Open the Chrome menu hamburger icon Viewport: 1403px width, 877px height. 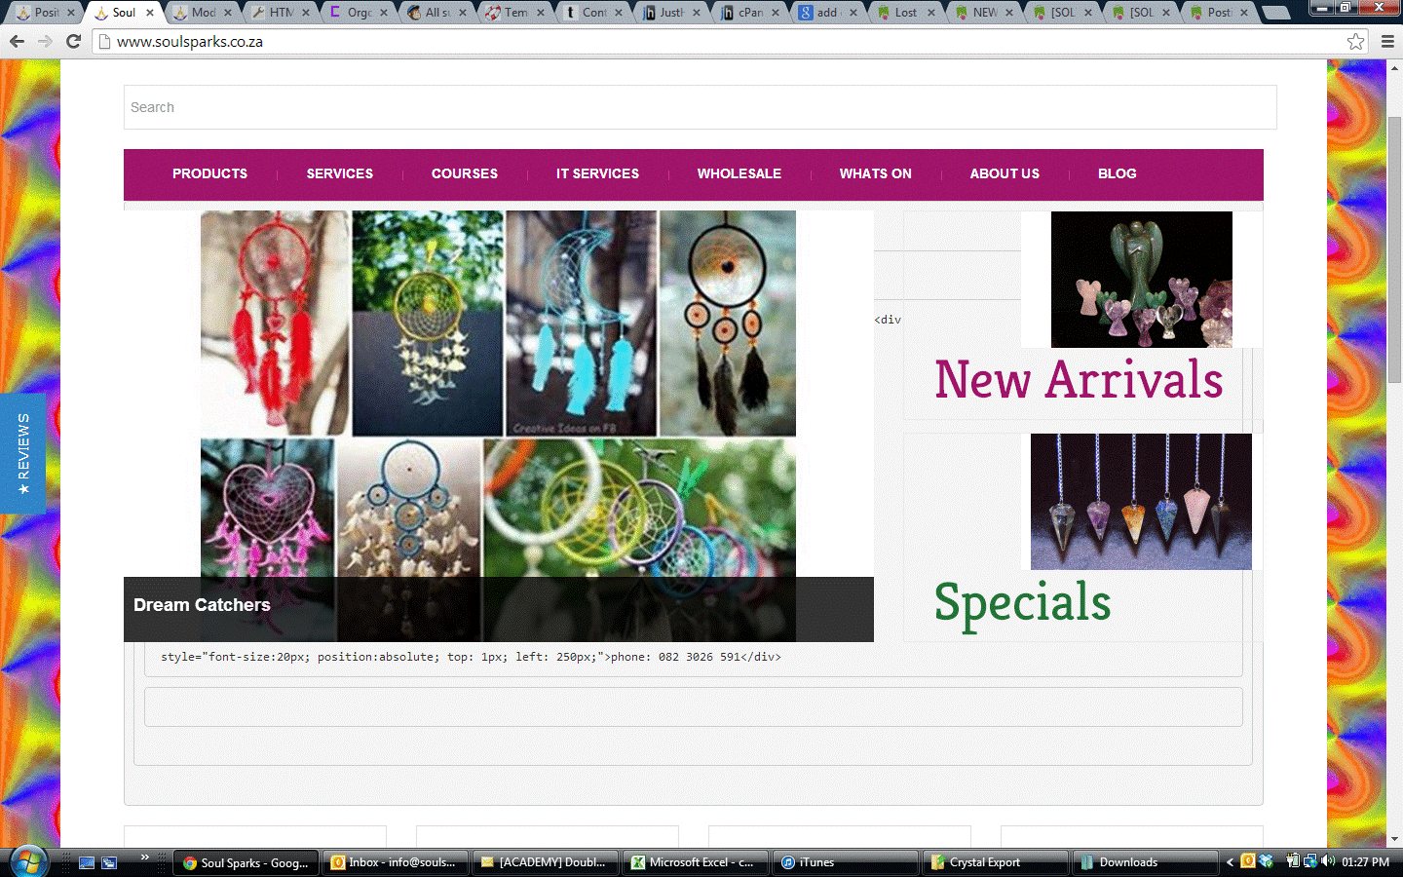coord(1387,41)
